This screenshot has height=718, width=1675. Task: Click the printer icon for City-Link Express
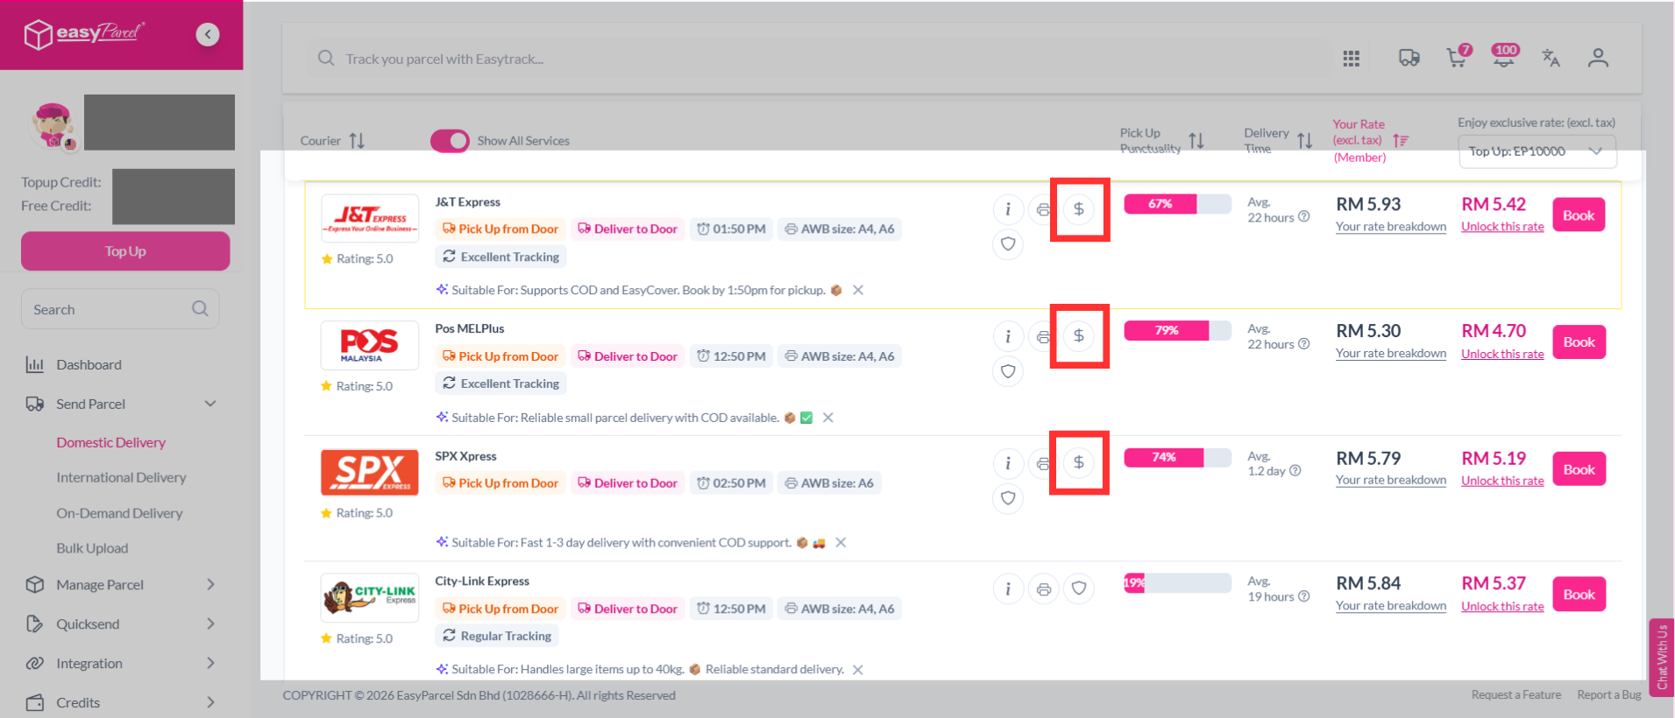coord(1043,589)
